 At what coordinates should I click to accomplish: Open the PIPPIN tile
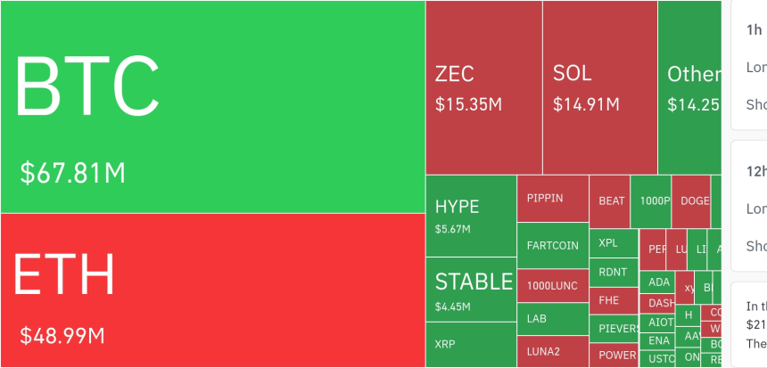(x=553, y=199)
